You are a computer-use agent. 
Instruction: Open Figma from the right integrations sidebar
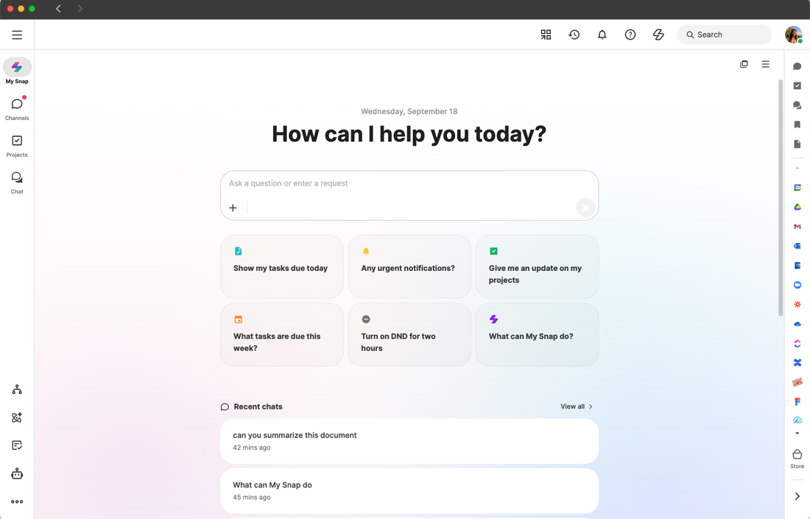797,401
